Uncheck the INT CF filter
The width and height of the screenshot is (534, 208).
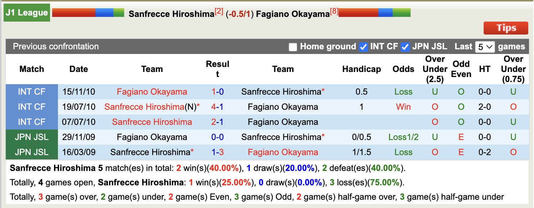coord(364,47)
